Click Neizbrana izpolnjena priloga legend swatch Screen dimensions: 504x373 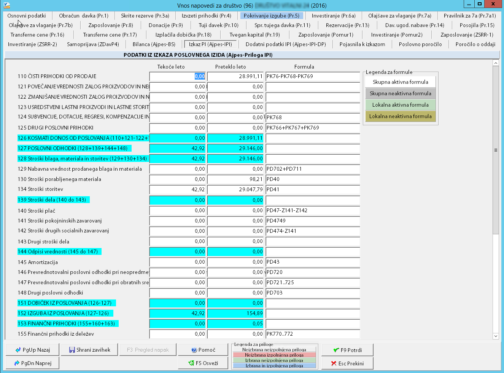[274, 355]
